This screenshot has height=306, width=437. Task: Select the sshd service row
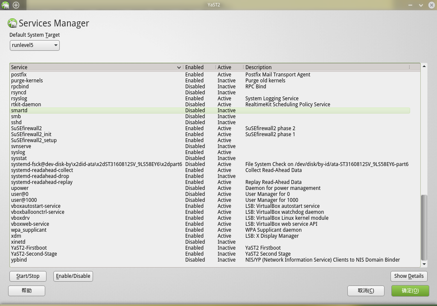pyautogui.click(x=210, y=122)
